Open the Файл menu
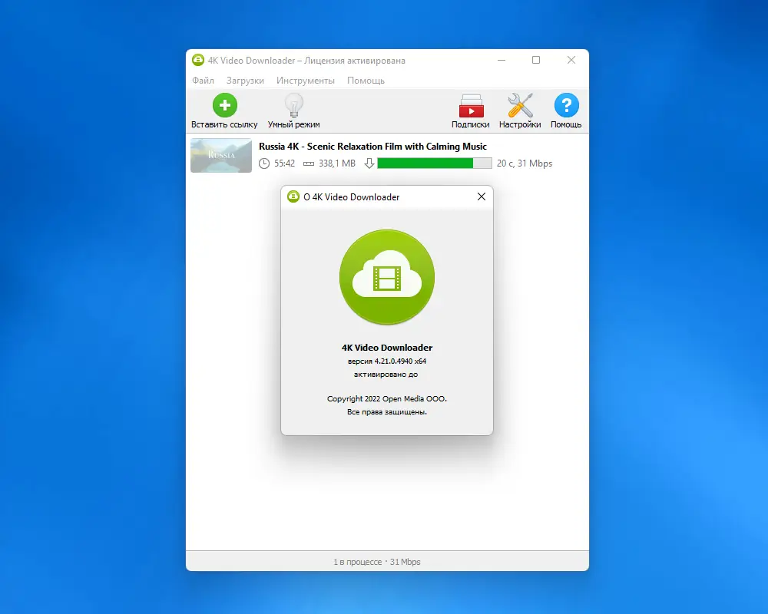Screen dimensions: 768x614 (x=203, y=80)
